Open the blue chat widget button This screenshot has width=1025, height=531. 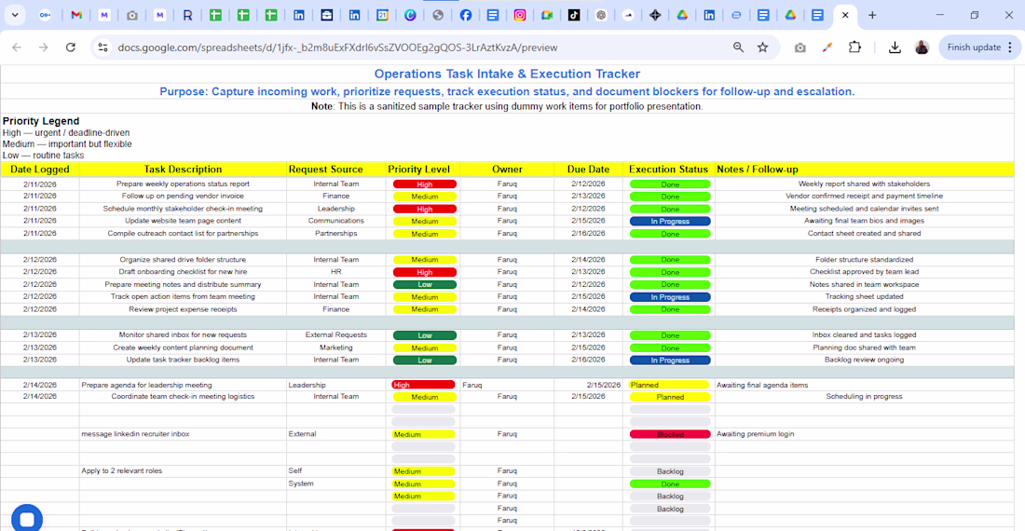tap(27, 519)
